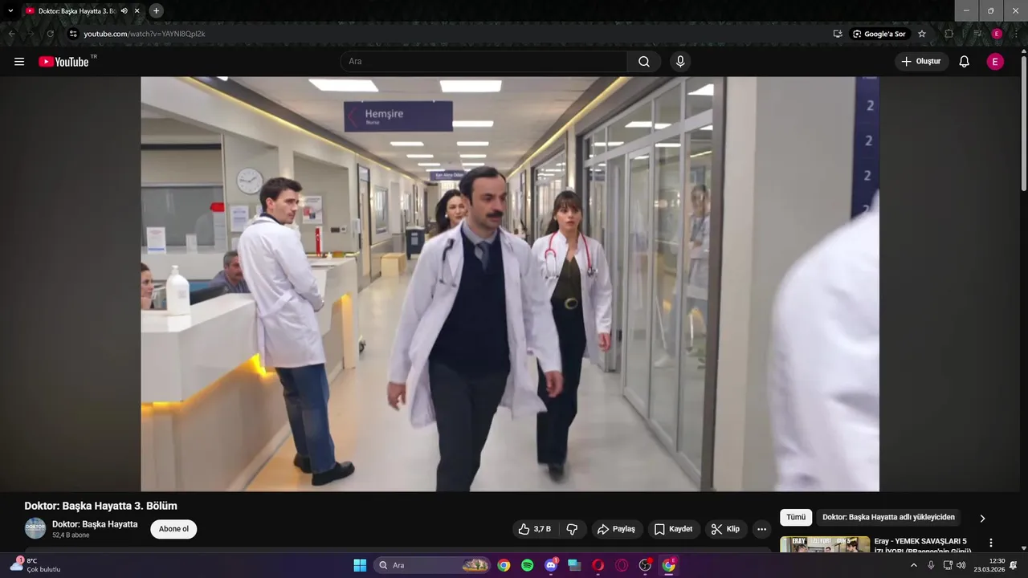Open the Eray YEMEK SAVAŞLARI video thumbnail
Viewport: 1028px width, 578px height.
tap(825, 545)
